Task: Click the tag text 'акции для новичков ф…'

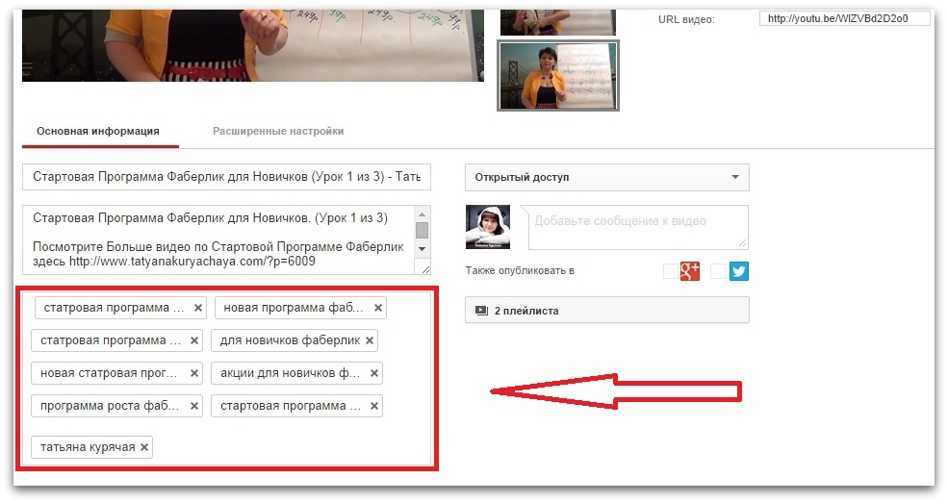Action: [x=291, y=373]
